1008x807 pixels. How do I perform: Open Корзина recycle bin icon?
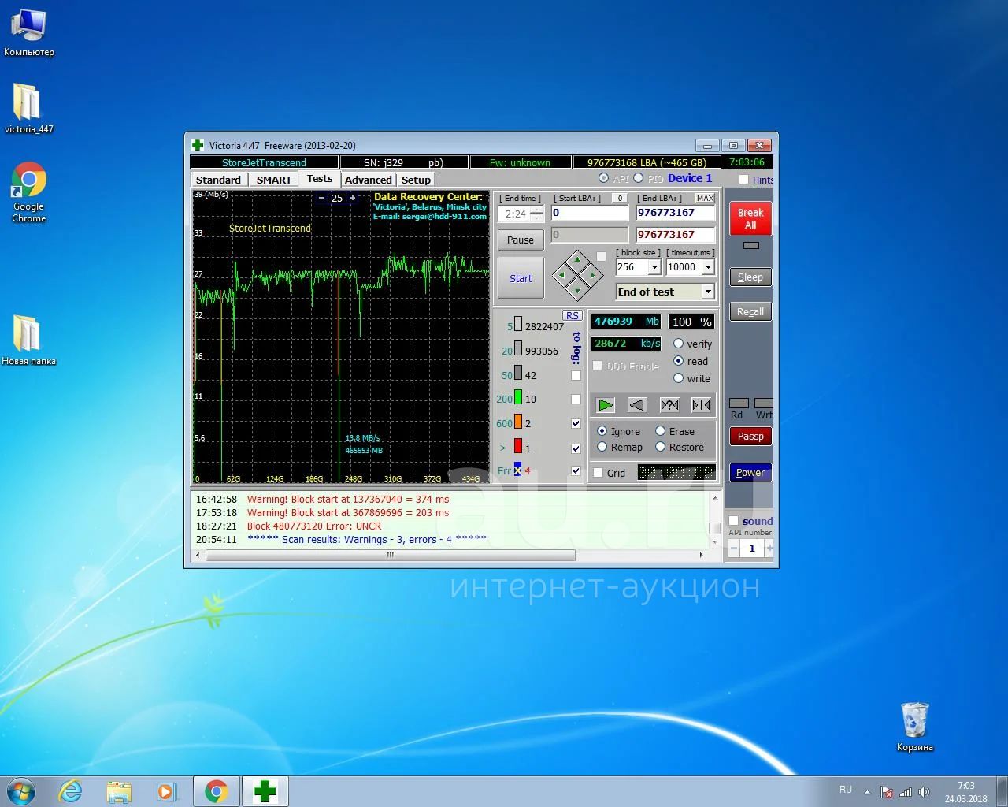[x=914, y=727]
